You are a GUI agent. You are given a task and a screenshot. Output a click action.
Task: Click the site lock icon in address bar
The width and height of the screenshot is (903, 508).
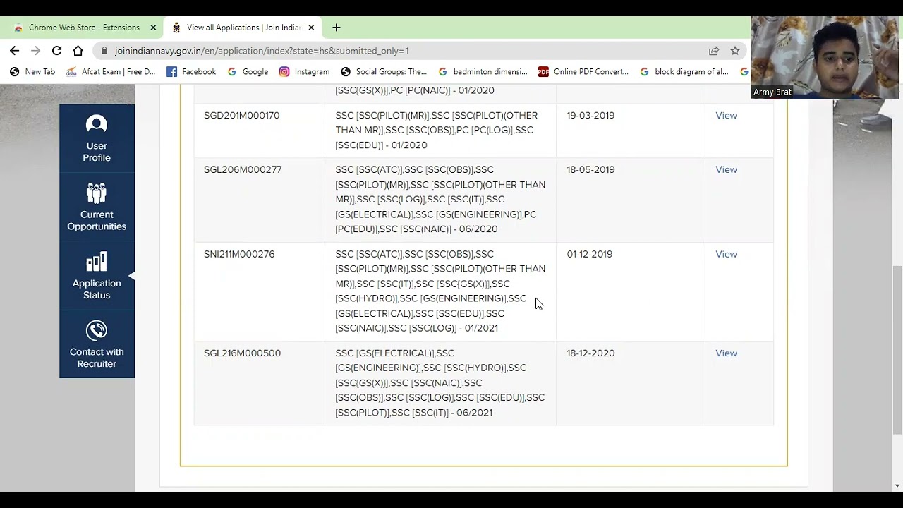click(x=104, y=51)
